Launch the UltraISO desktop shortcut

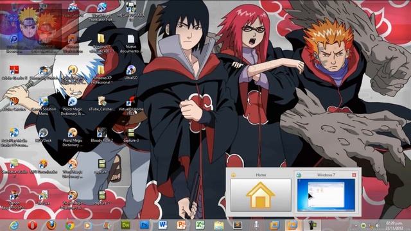(x=131, y=73)
